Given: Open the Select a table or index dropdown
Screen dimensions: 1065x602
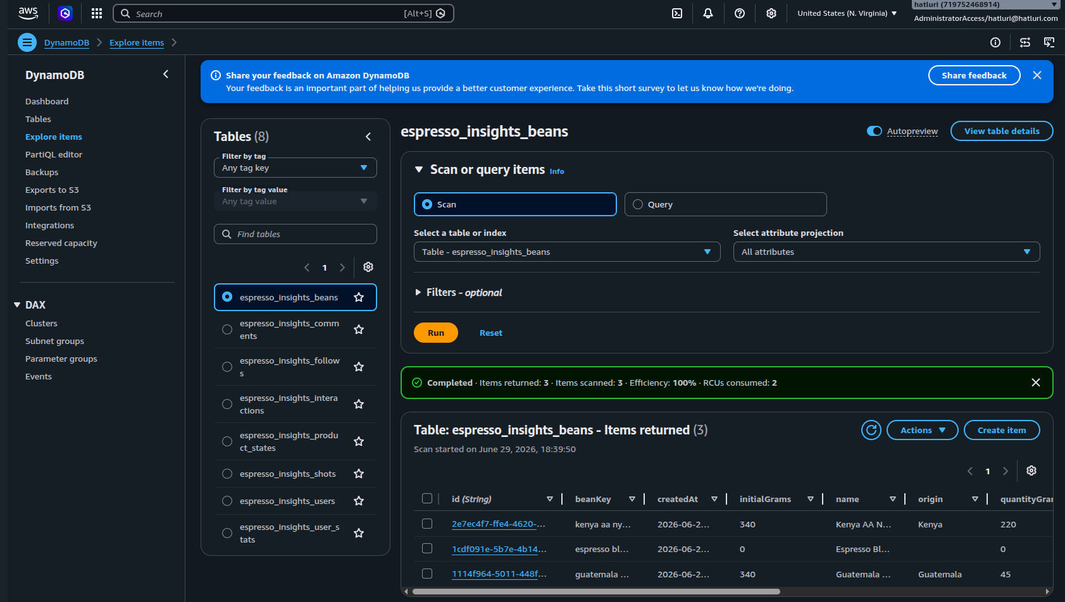Looking at the screenshot, I should [567, 252].
